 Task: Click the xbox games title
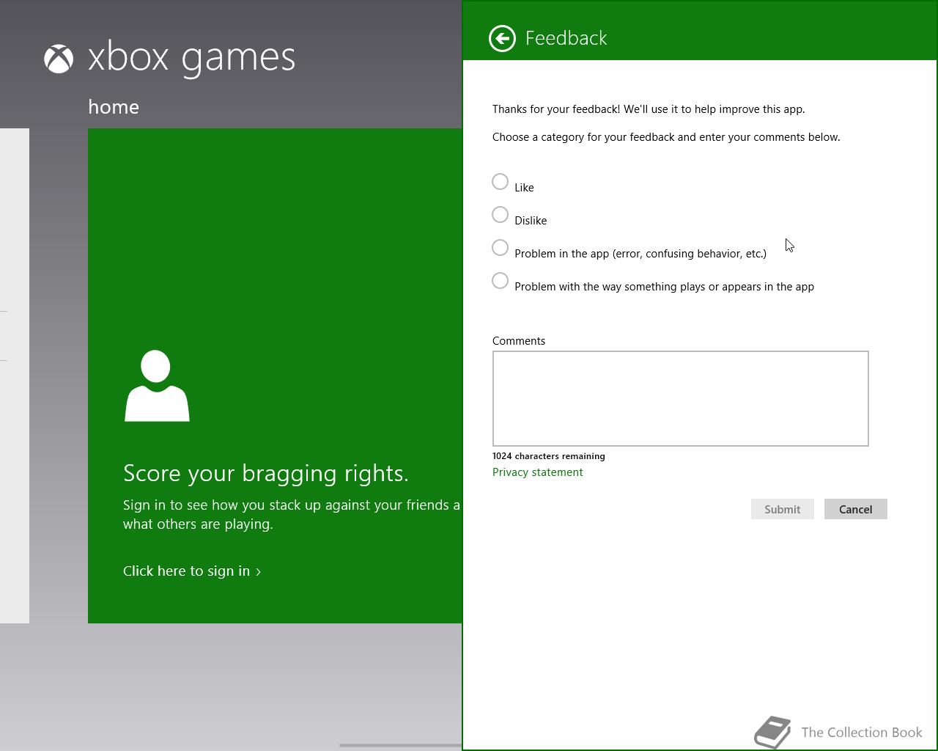pyautogui.click(x=191, y=57)
